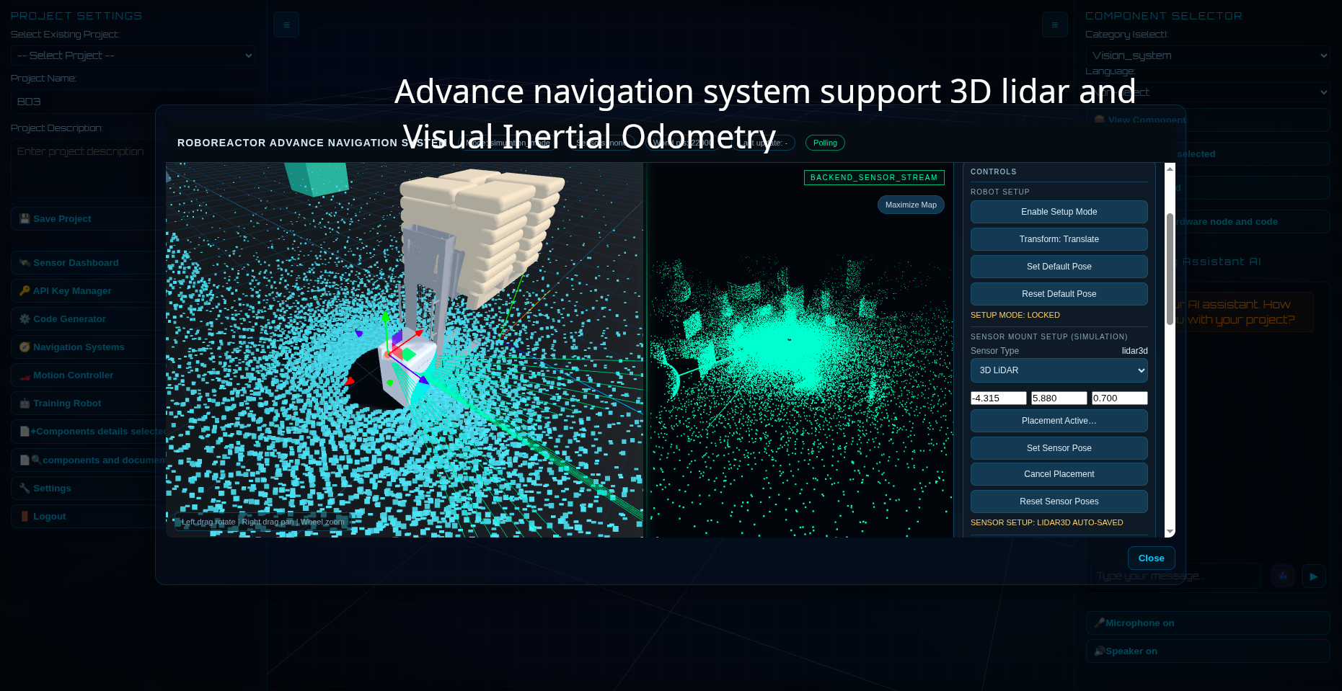Click Reset Default Pose
The height and width of the screenshot is (691, 1342).
(x=1059, y=294)
